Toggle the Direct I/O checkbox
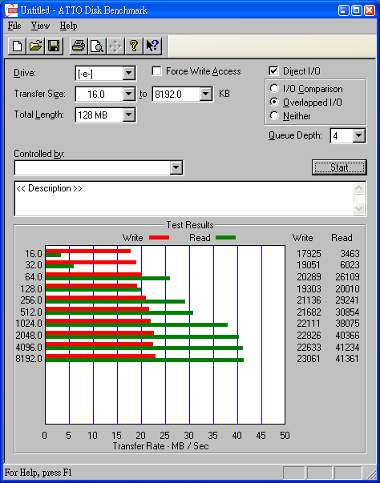Image resolution: width=380 pixels, height=483 pixels. tap(273, 71)
